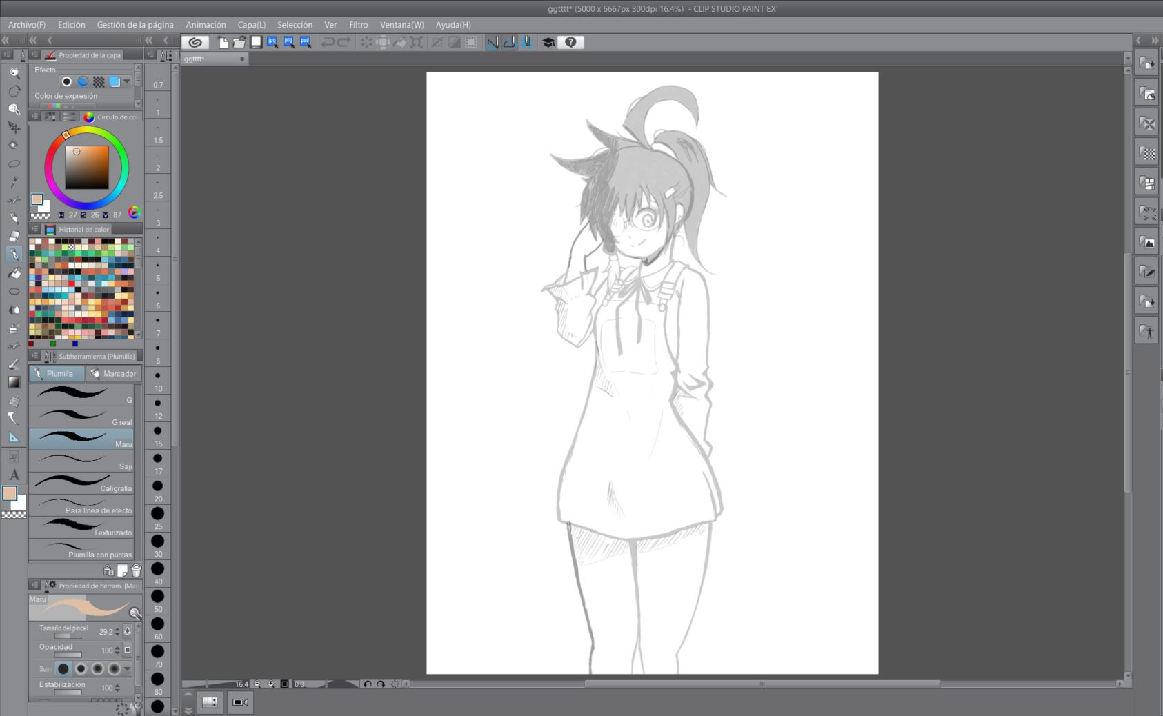
Task: Expand the anti-aliasing presets dropdown arrow
Action: click(127, 668)
